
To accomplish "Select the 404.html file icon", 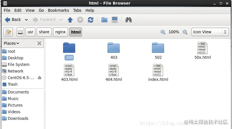I will tap(114, 70).
